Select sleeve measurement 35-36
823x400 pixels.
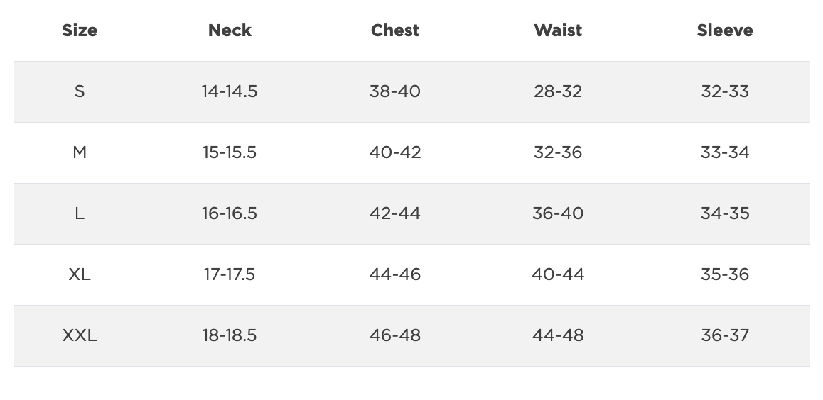725,274
